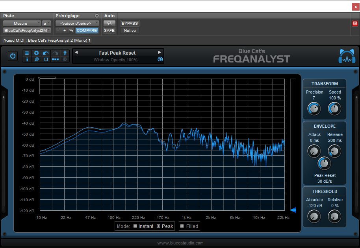360x248 pixels.
Task: Click the vertical level meter beside graph
Action: [x=293, y=144]
